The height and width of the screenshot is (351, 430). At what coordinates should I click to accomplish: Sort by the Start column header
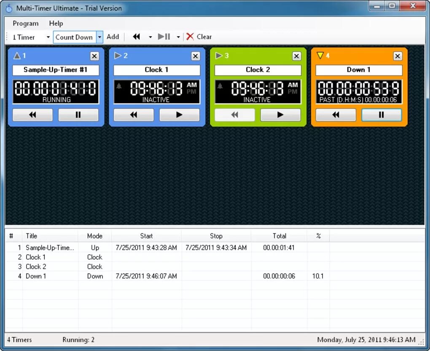click(x=146, y=236)
